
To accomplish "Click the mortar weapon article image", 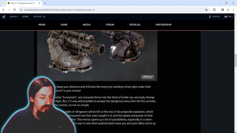I will [97, 56].
